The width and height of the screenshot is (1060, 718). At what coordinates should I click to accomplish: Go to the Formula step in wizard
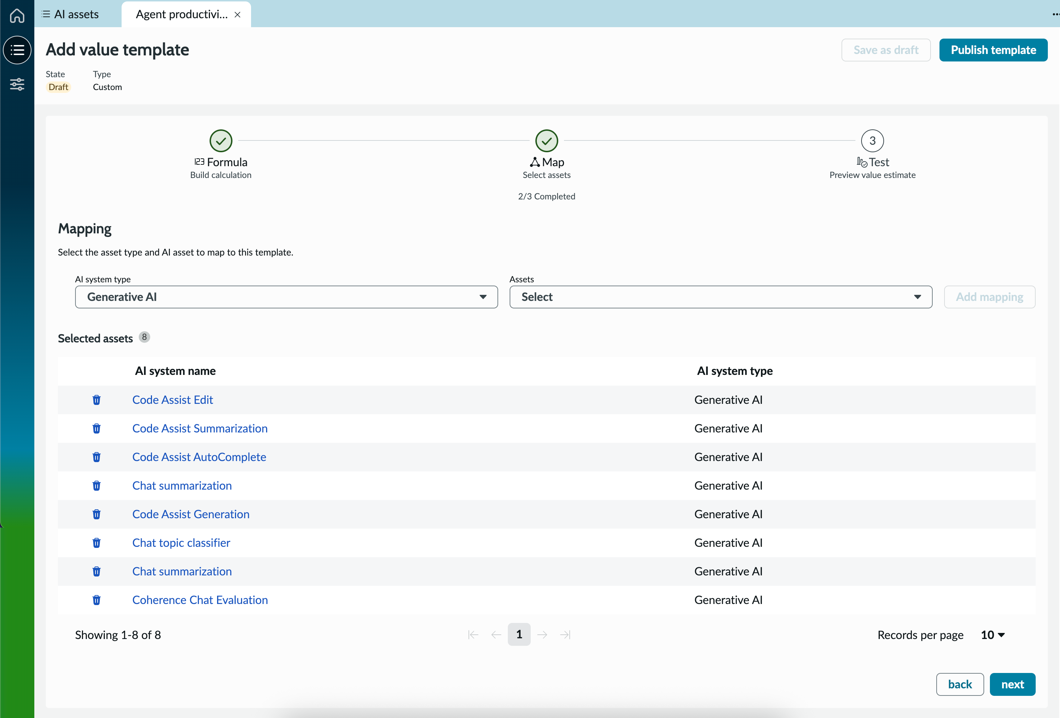(221, 141)
